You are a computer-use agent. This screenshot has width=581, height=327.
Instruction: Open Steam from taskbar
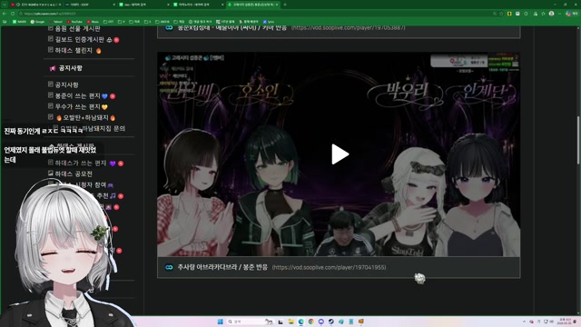[330, 322]
